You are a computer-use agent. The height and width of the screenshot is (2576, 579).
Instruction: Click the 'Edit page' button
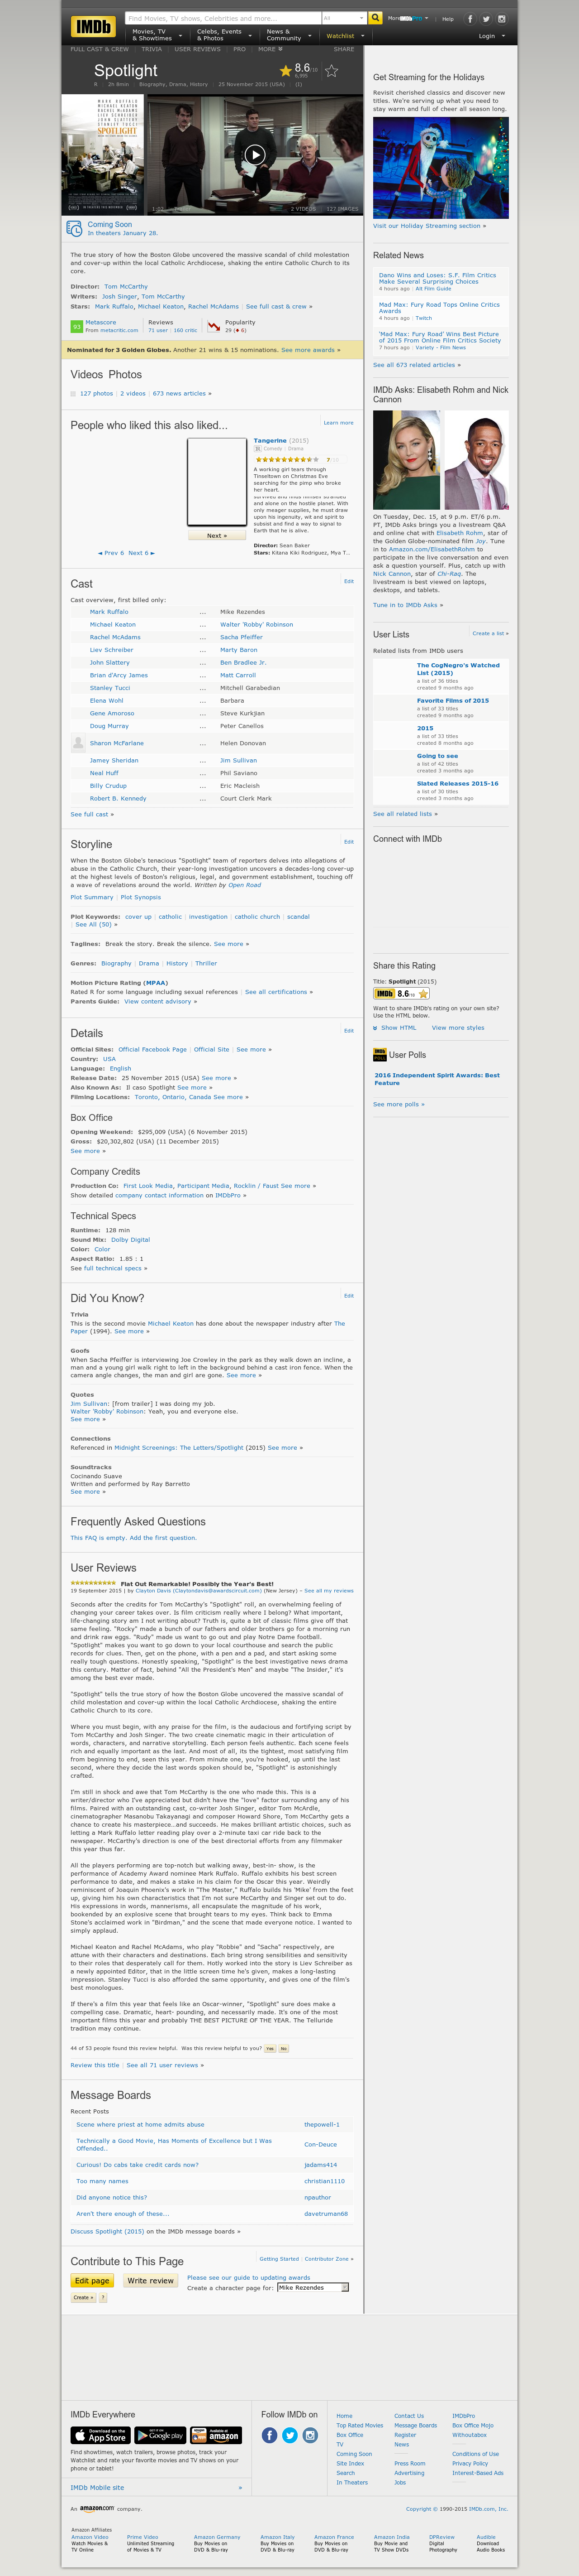pyautogui.click(x=92, y=2281)
